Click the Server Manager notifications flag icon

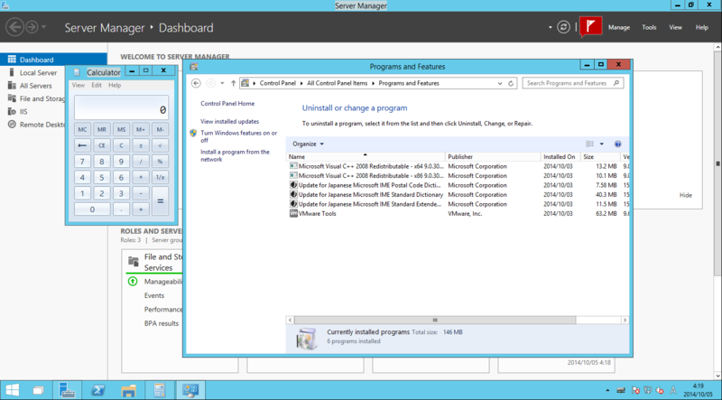click(591, 27)
